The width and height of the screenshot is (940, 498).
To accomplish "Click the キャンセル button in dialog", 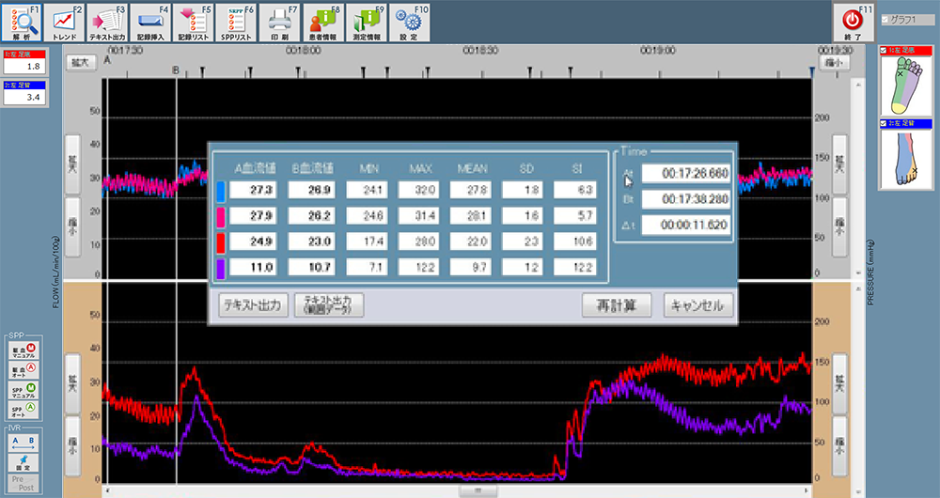I will pyautogui.click(x=698, y=305).
